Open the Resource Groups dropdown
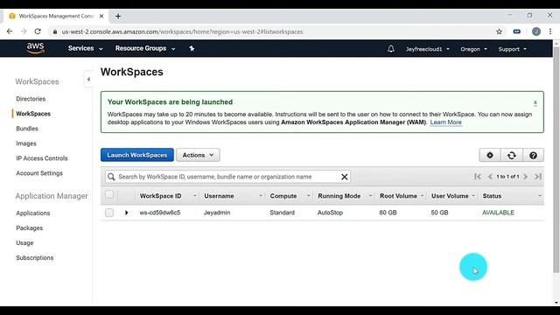This screenshot has height=315, width=560. 145,49
